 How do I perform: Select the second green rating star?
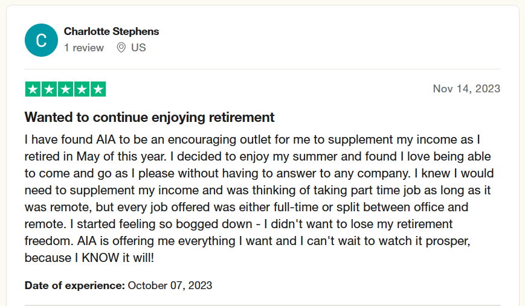click(x=49, y=89)
